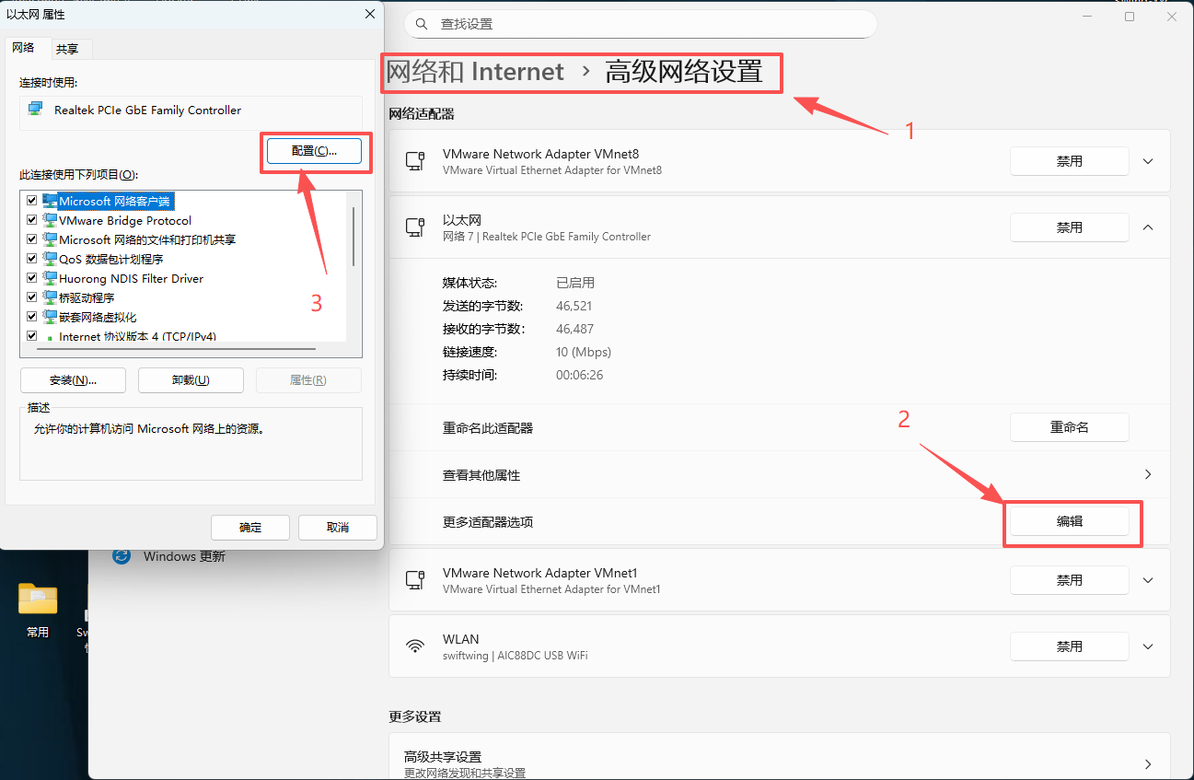Uncheck the Microsoft 网络客户端 checkbox
The image size is (1194, 780).
pos(32,201)
